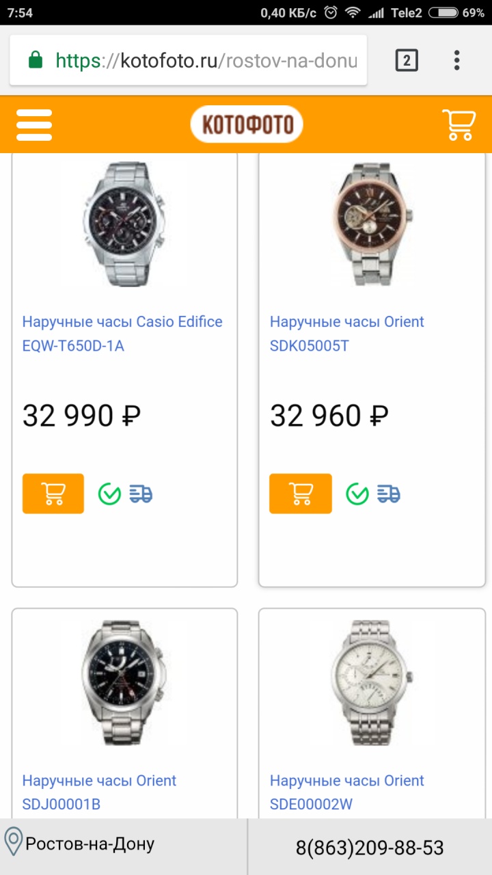492x875 pixels.
Task: Click the Kotofoto logo
Action: pyautogui.click(x=247, y=124)
